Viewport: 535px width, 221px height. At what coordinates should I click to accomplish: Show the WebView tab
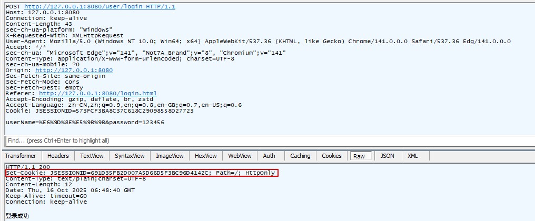point(240,156)
